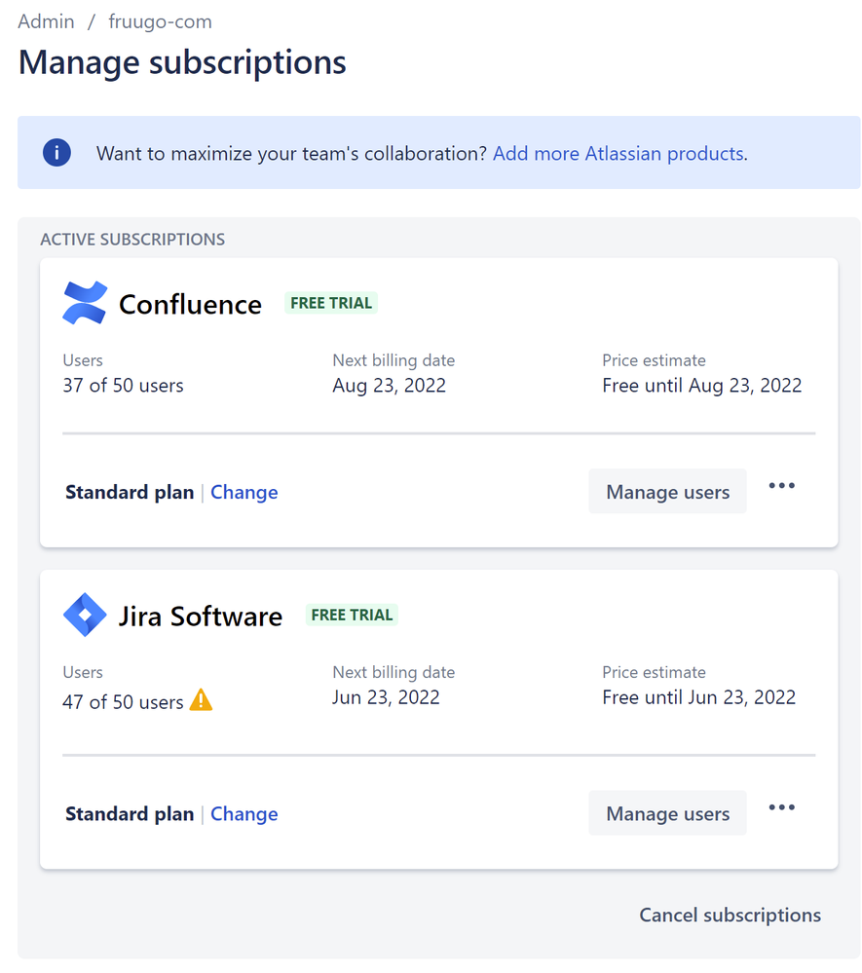Go to fruugo-com breadcrumb
Screen dimensions: 862x973
click(160, 21)
